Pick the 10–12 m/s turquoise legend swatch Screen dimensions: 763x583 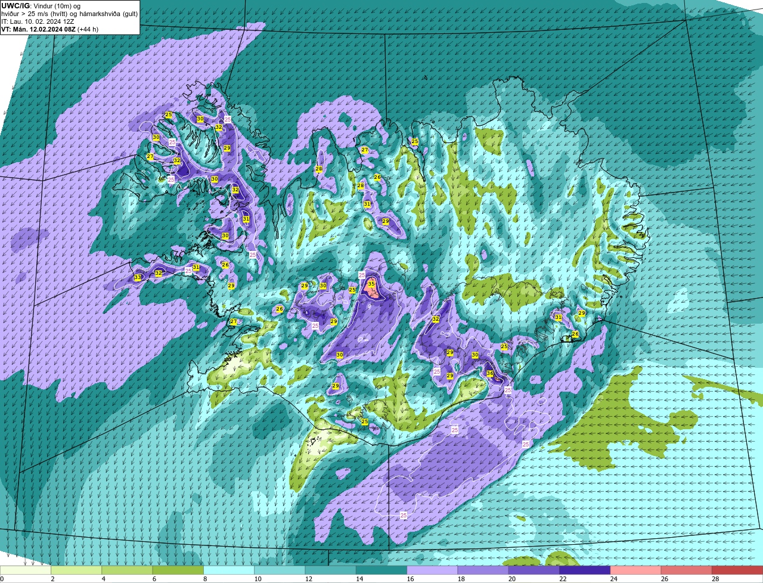[280, 570]
